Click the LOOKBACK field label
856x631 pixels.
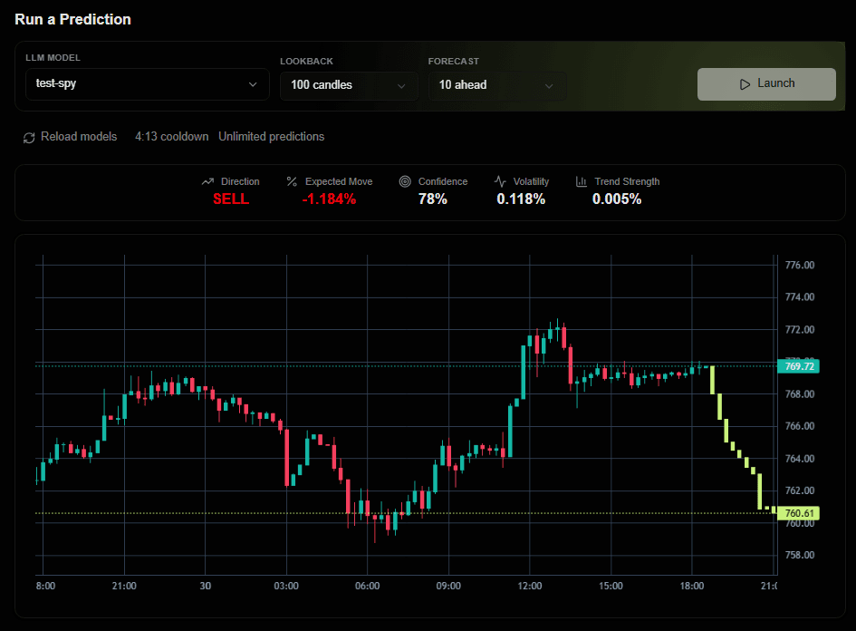[306, 61]
